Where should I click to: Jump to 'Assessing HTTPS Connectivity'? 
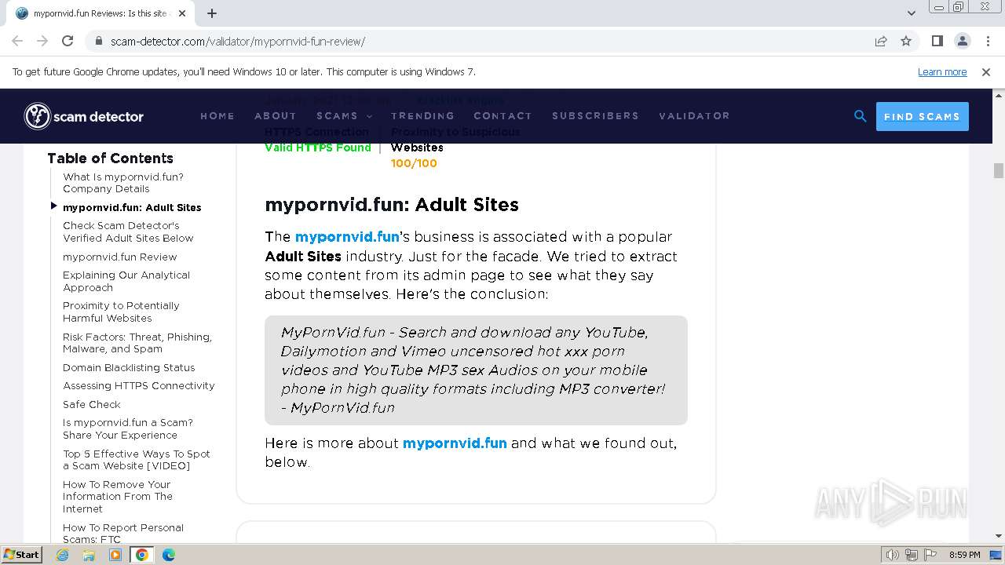click(139, 385)
